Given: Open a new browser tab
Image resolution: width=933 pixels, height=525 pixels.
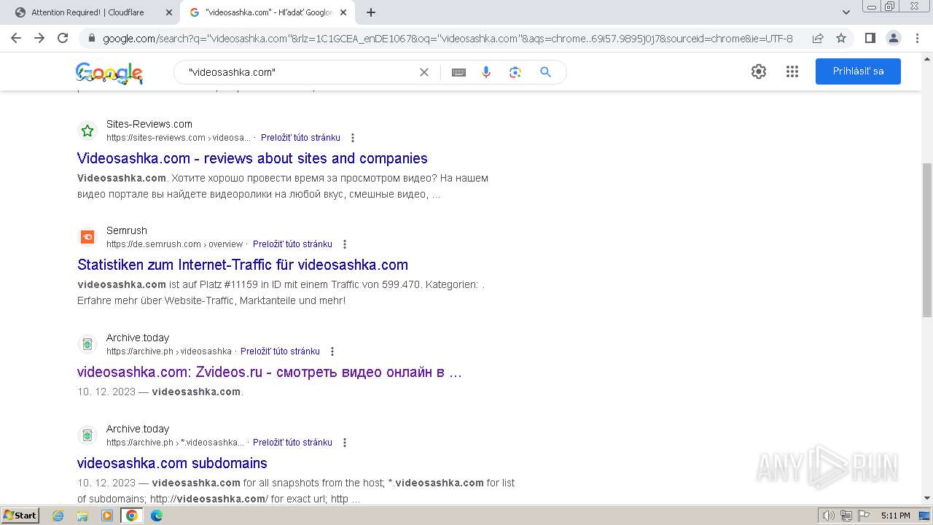Looking at the screenshot, I should click(x=371, y=12).
